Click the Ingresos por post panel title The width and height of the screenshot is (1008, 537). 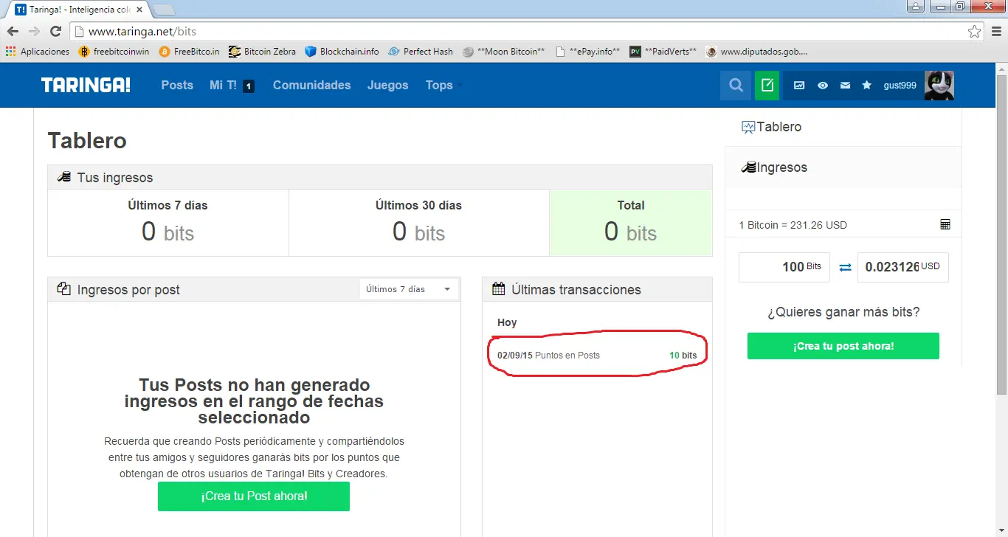click(x=128, y=290)
